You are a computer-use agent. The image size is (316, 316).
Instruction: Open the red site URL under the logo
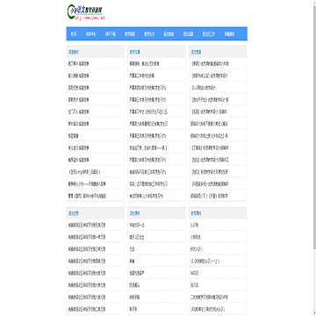pyautogui.click(x=90, y=18)
